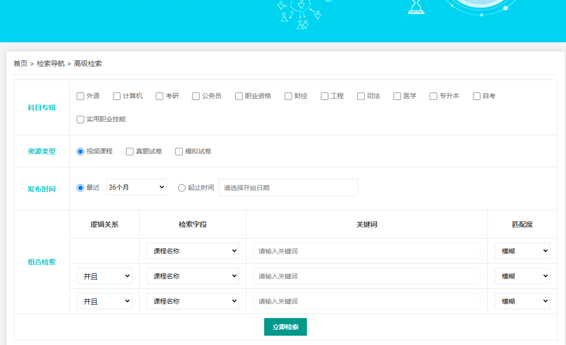566x345 pixels.
Task: Tick the 真题试卷 resource type
Action: [130, 152]
